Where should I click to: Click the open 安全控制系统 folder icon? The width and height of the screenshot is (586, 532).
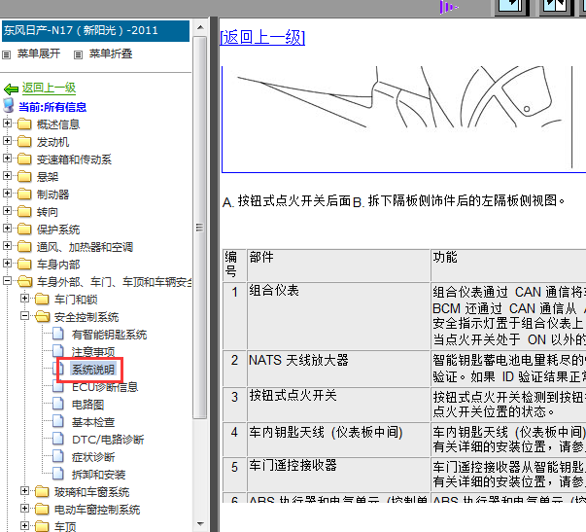pos(42,316)
